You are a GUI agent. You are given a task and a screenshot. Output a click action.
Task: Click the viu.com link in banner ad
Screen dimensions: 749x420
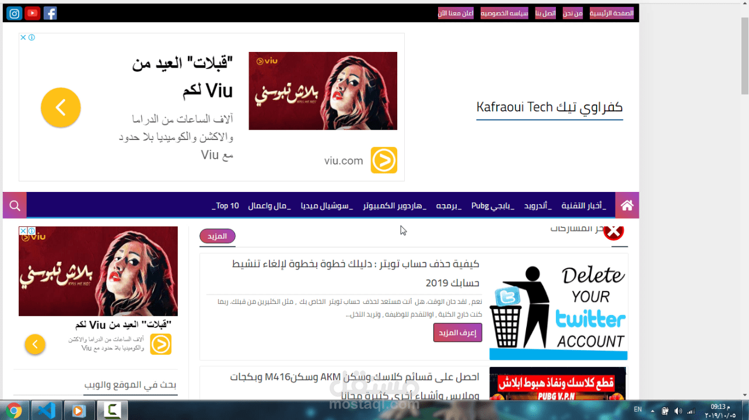pyautogui.click(x=344, y=160)
